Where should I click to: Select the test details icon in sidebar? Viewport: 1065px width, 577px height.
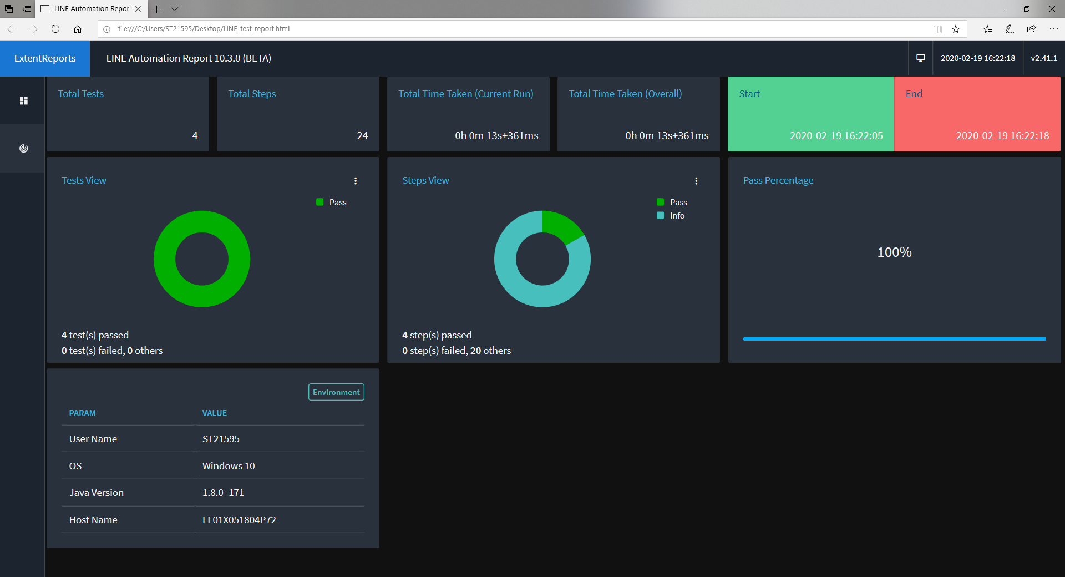(x=23, y=148)
